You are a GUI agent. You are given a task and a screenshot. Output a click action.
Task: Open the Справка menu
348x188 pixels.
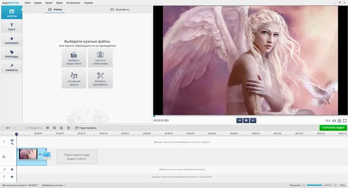point(88,3)
